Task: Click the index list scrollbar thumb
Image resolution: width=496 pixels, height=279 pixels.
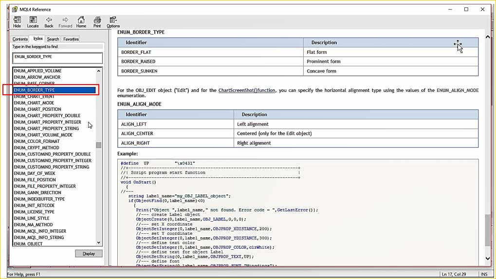Action: [x=99, y=145]
